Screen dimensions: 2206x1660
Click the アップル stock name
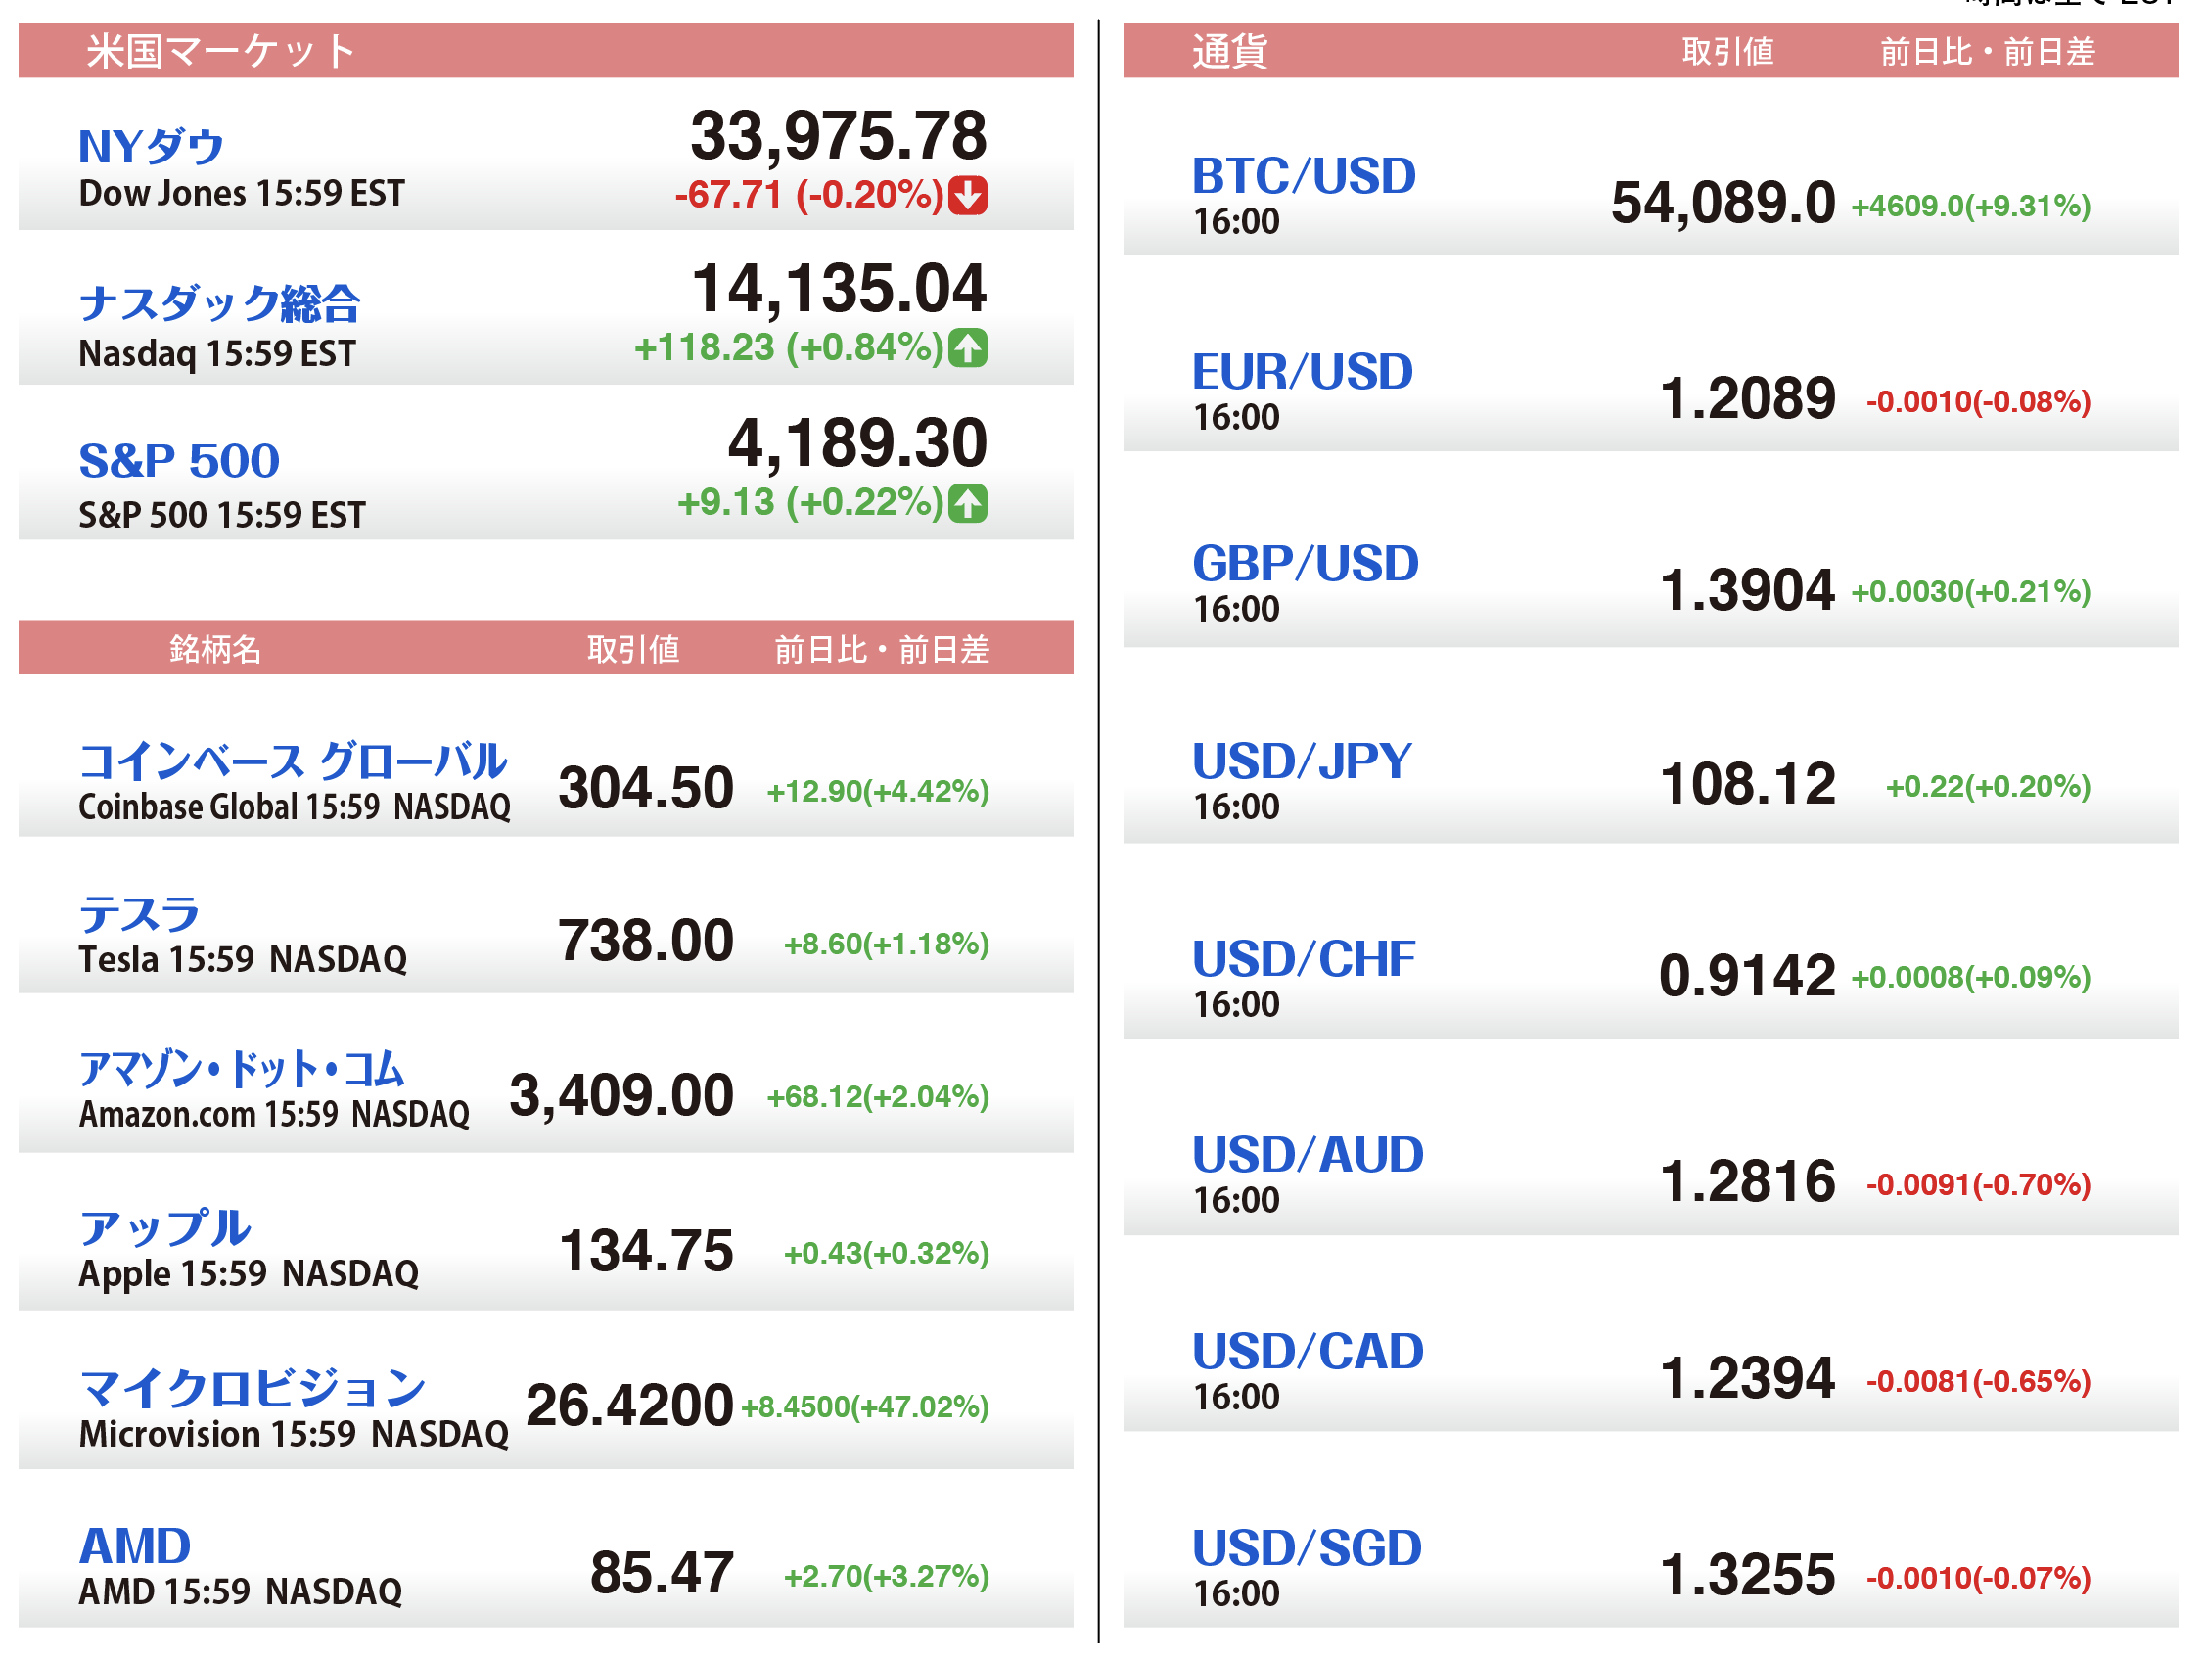pyautogui.click(x=165, y=1227)
